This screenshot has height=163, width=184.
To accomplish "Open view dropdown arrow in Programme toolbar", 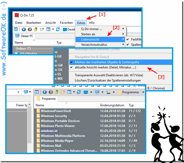I will [74, 92].
